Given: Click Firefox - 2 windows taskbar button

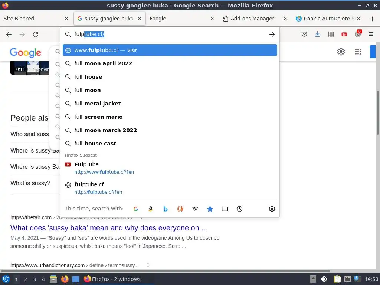Looking at the screenshot, I should (118, 279).
